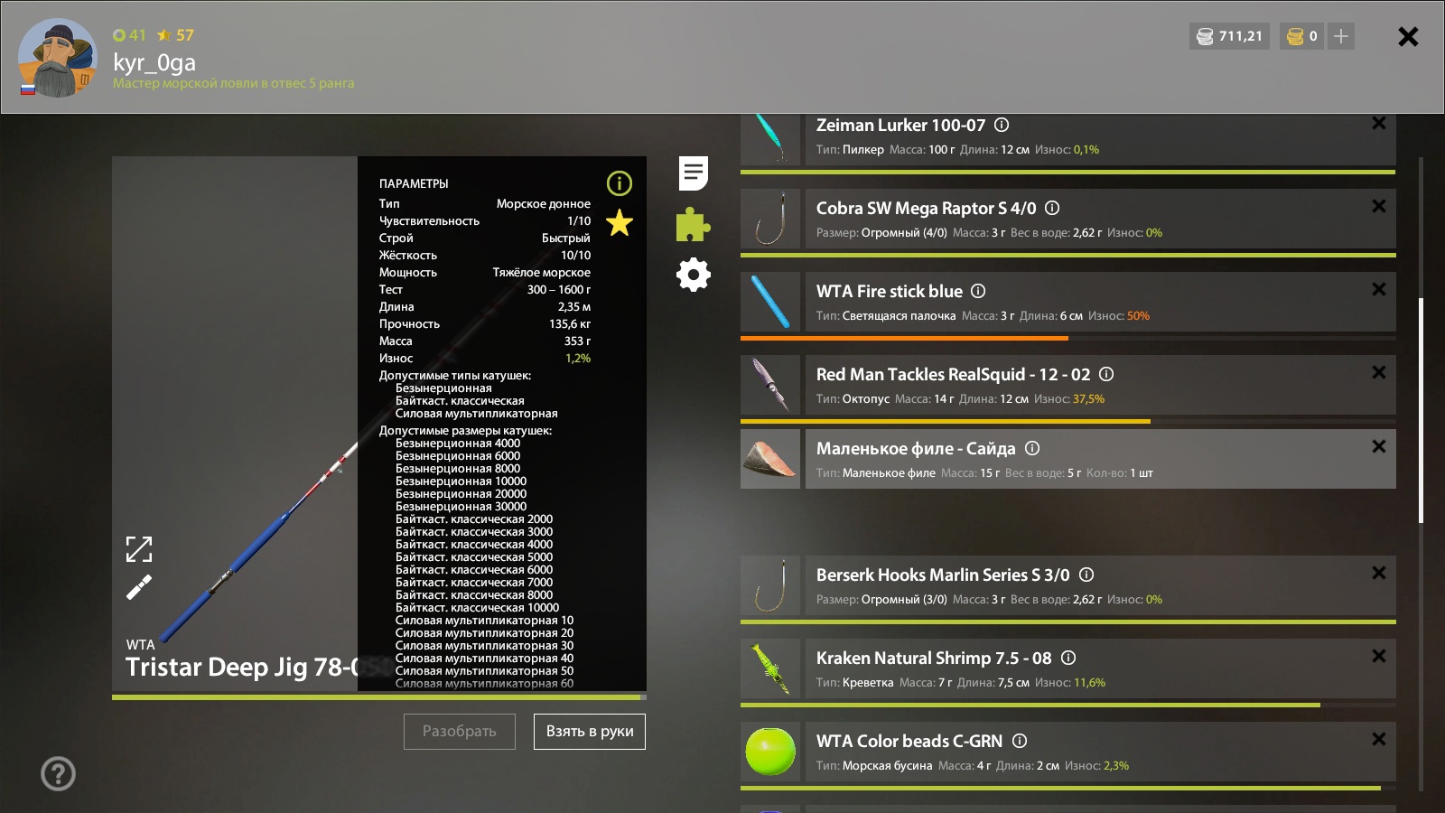Open the gear settings tab icon

tap(694, 275)
